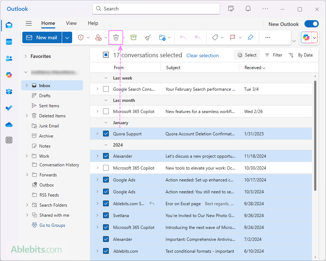Open the Calendar app icon
This screenshot has height=261, width=326.
tap(9, 42)
